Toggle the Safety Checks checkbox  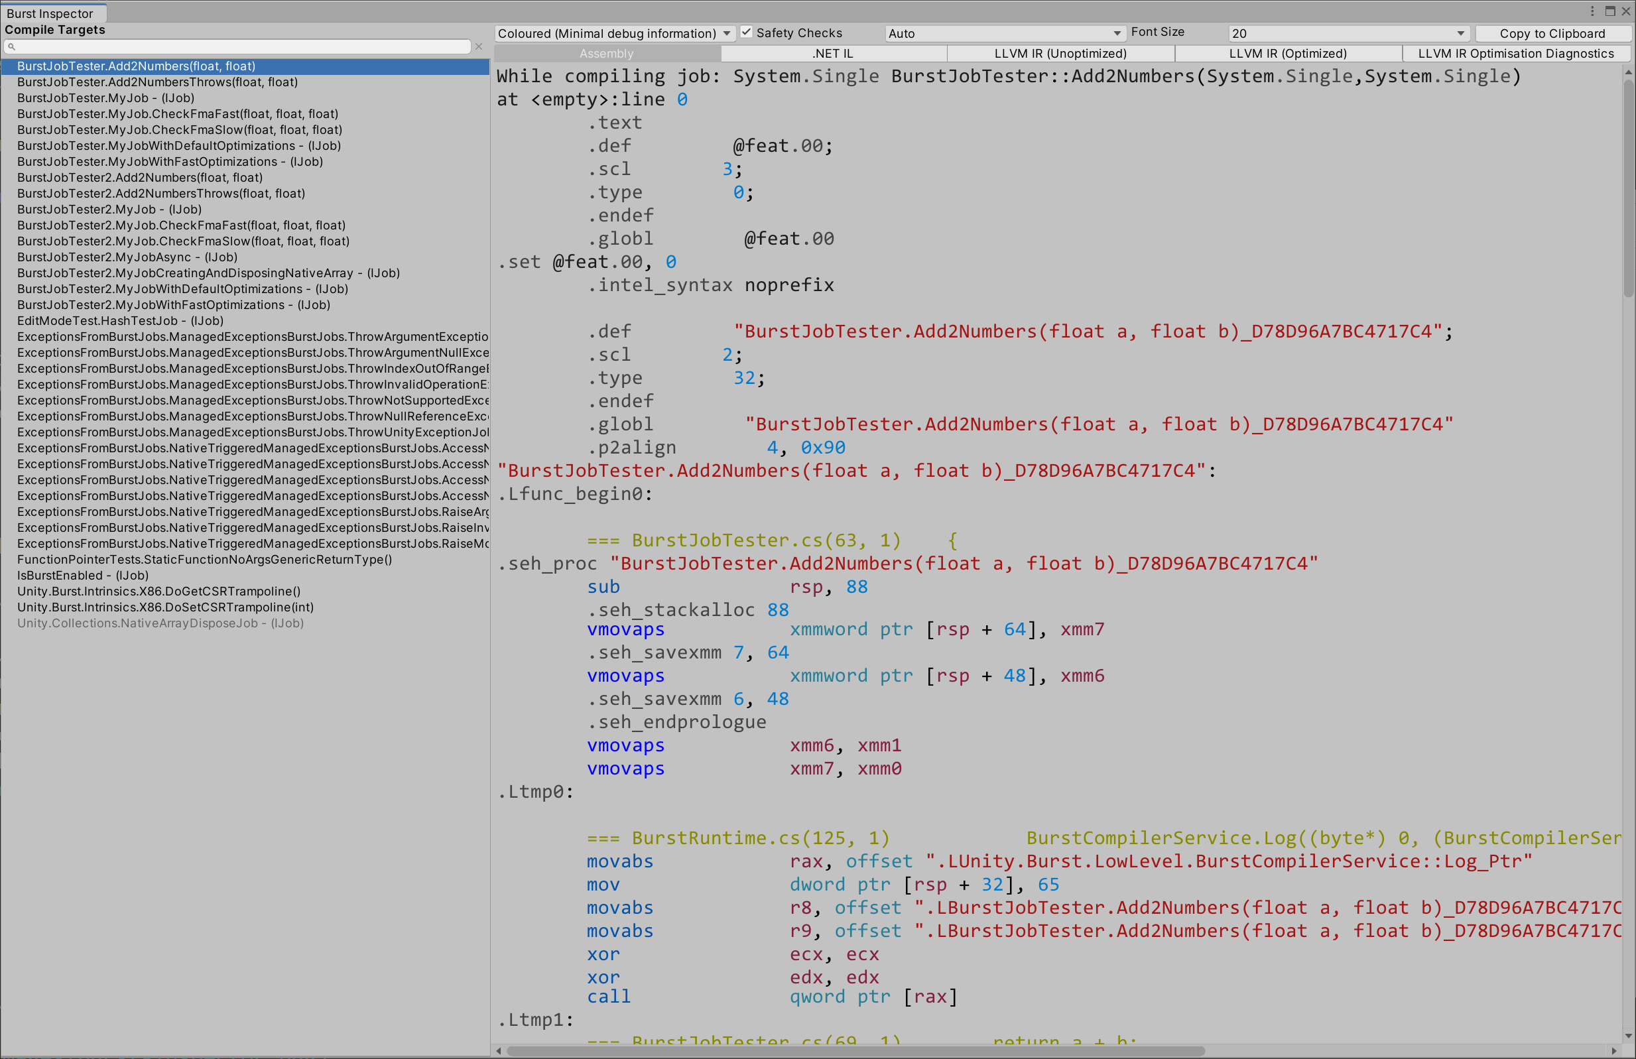click(x=747, y=32)
